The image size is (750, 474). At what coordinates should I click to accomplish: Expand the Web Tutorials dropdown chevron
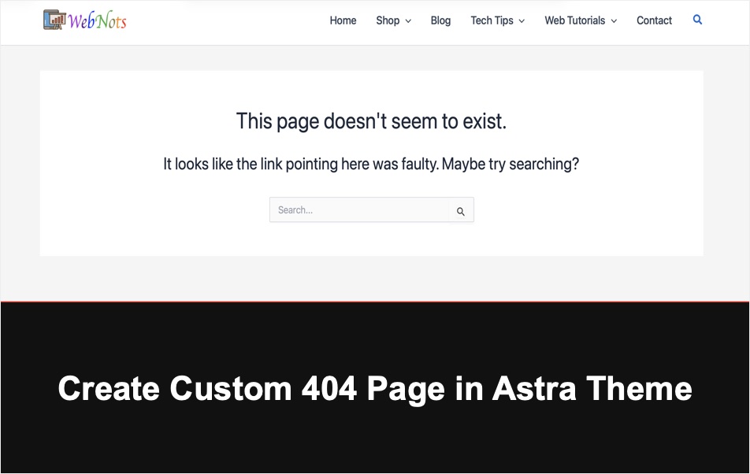point(614,21)
